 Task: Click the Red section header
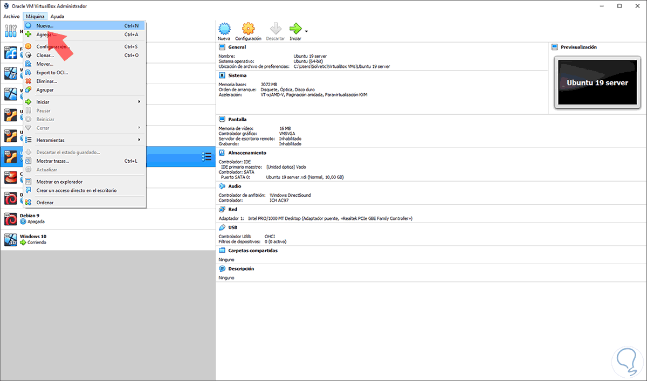click(232, 209)
